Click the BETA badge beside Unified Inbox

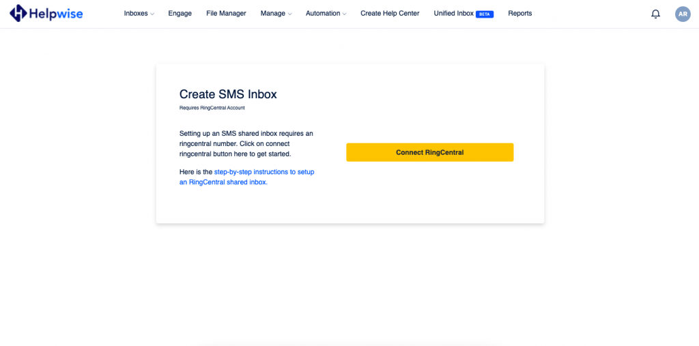[485, 14]
